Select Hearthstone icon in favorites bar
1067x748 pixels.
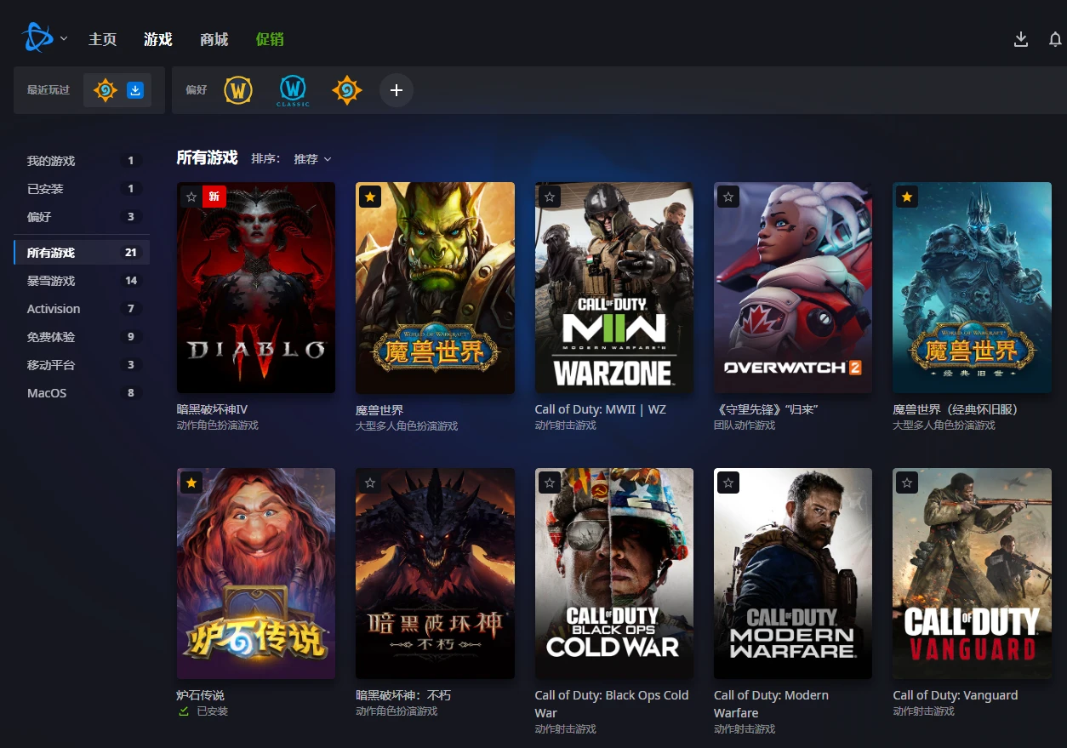click(x=347, y=90)
